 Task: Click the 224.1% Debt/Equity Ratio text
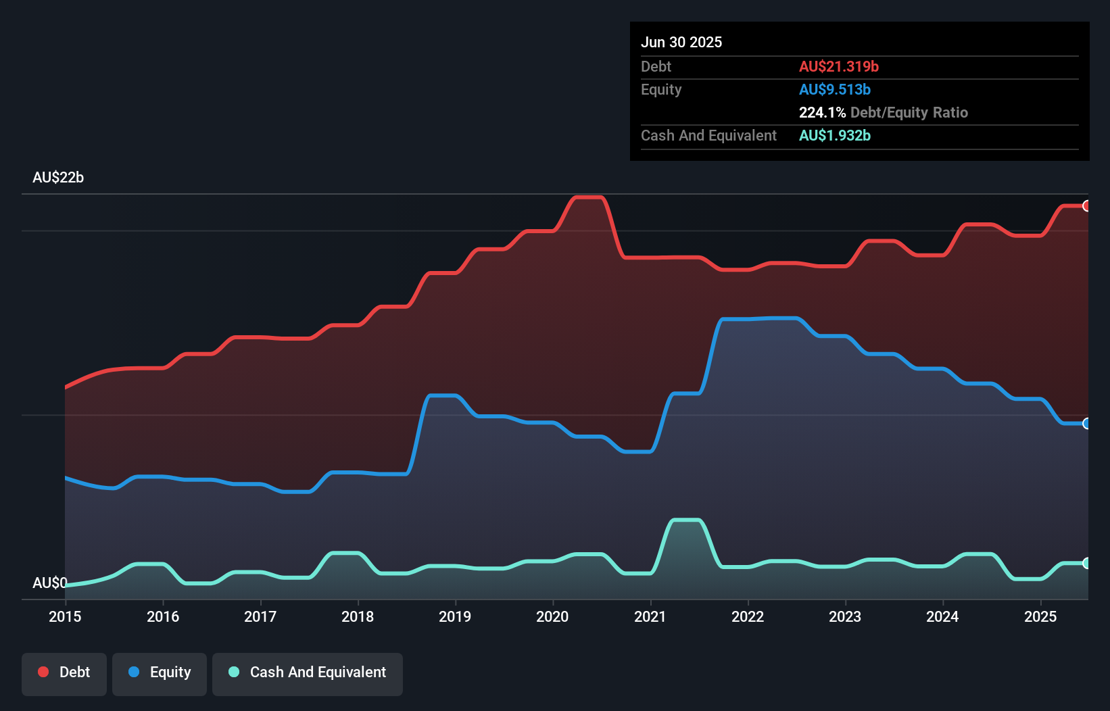(x=884, y=112)
